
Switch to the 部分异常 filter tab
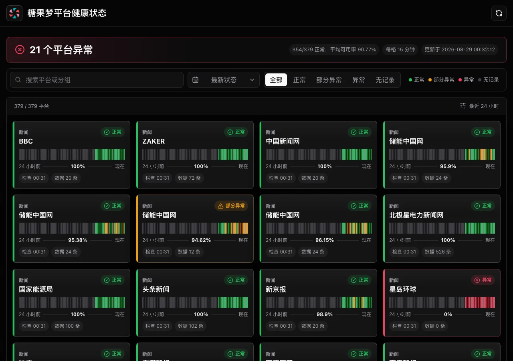click(329, 80)
